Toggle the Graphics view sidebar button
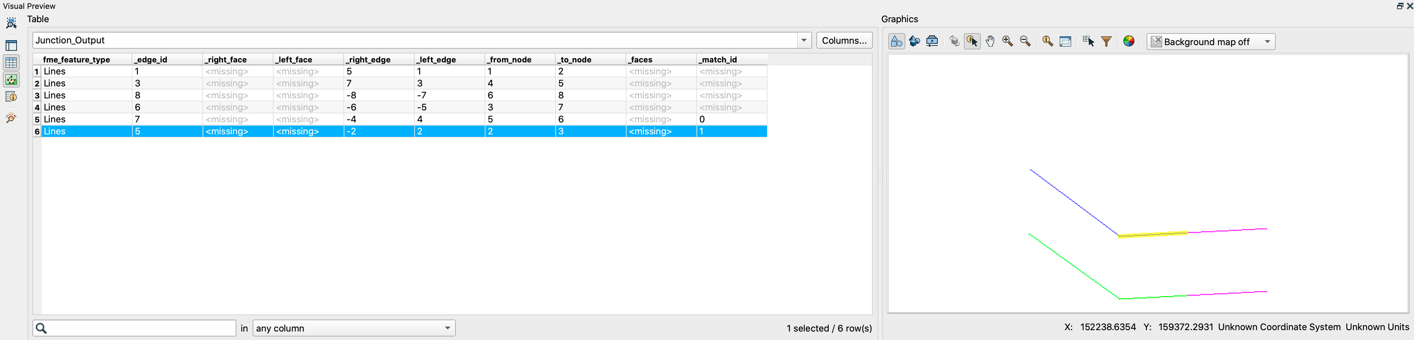 pos(11,79)
